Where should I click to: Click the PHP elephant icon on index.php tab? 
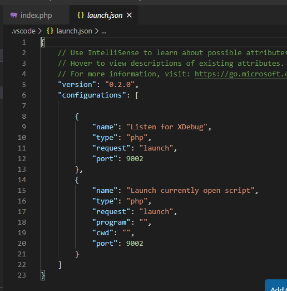[x=14, y=15]
